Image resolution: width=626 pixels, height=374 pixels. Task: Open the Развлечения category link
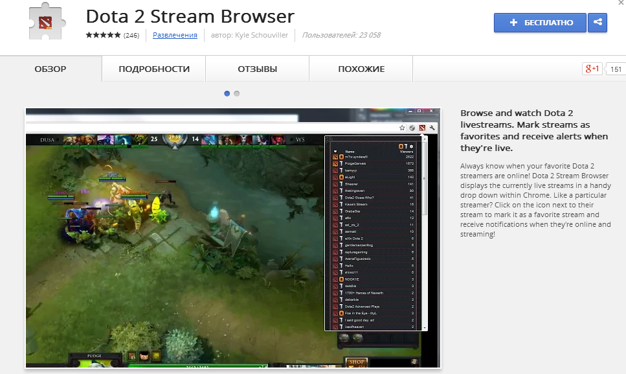(x=175, y=35)
